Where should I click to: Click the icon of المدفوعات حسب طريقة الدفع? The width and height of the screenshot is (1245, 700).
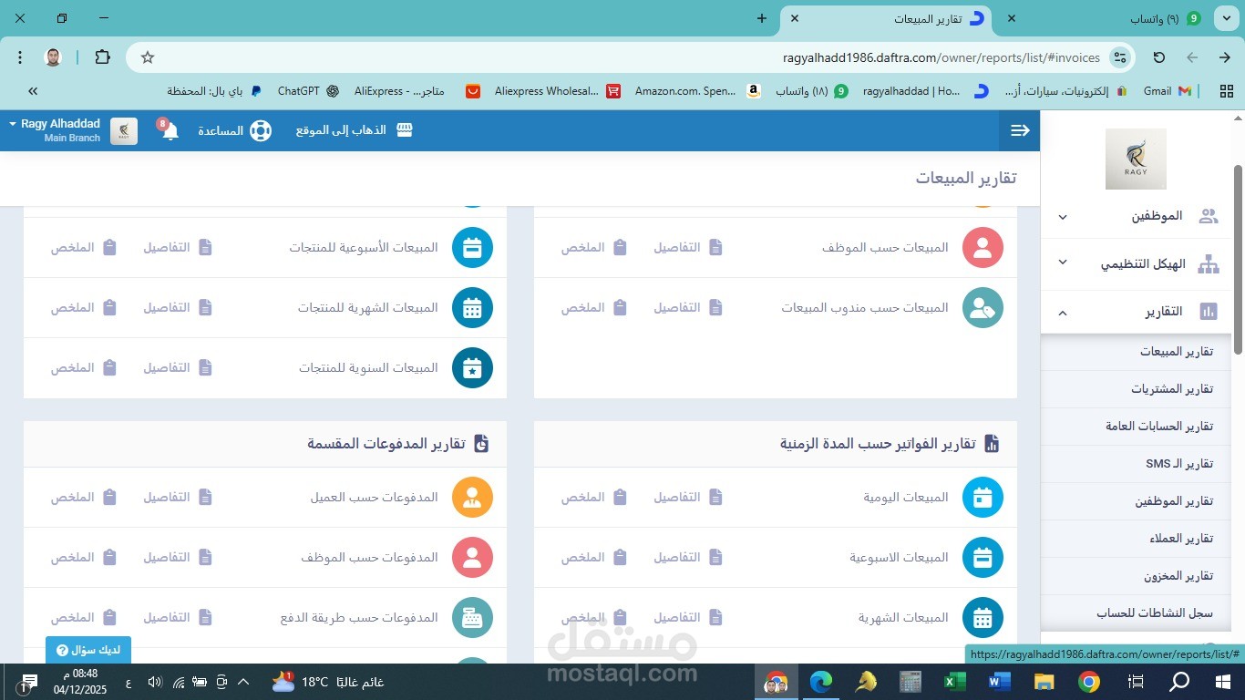[x=472, y=617]
